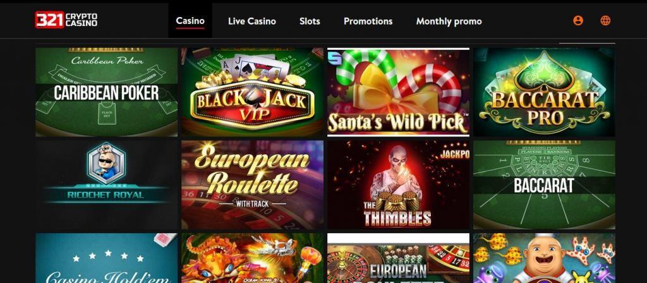Screen dimensions: 647x283
Task: Open the Promotions page
Action: click(368, 21)
